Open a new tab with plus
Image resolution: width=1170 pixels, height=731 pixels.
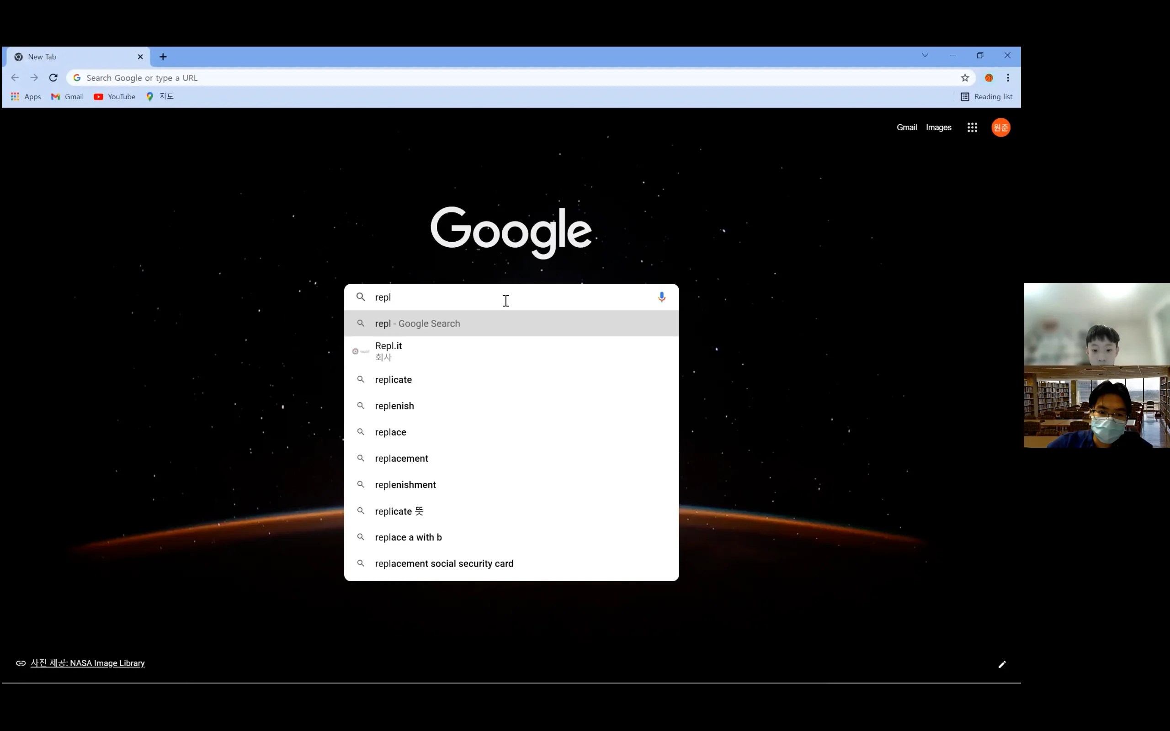pyautogui.click(x=163, y=57)
